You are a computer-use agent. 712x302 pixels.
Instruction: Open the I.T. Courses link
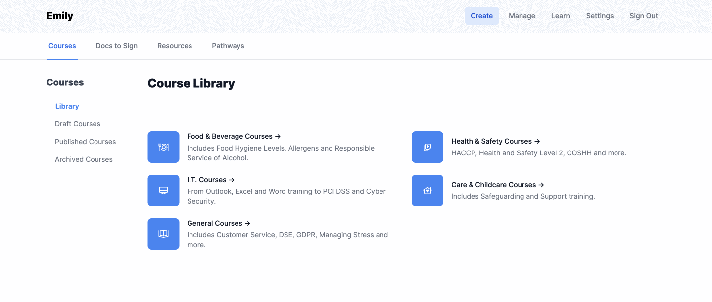pos(211,180)
